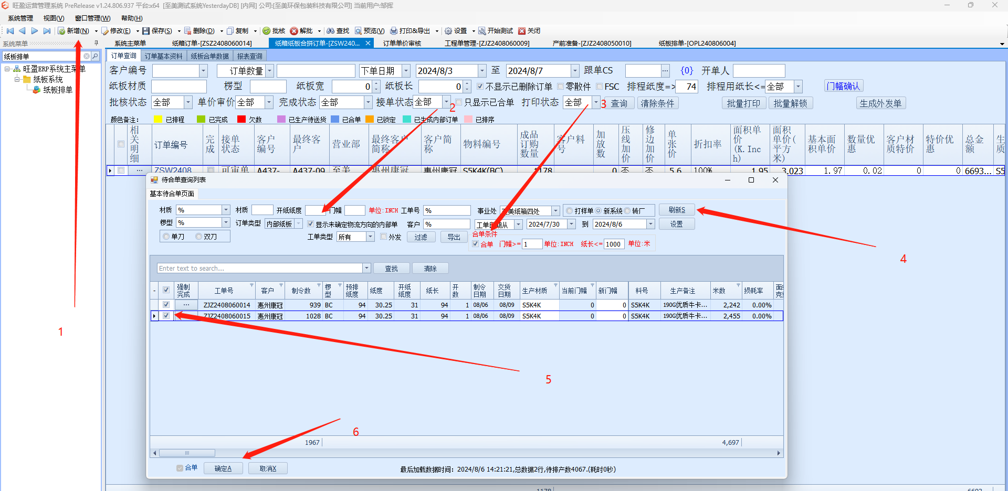The height and width of the screenshot is (491, 1008).
Task: Toggle 零散件 checkbox
Action: [560, 87]
